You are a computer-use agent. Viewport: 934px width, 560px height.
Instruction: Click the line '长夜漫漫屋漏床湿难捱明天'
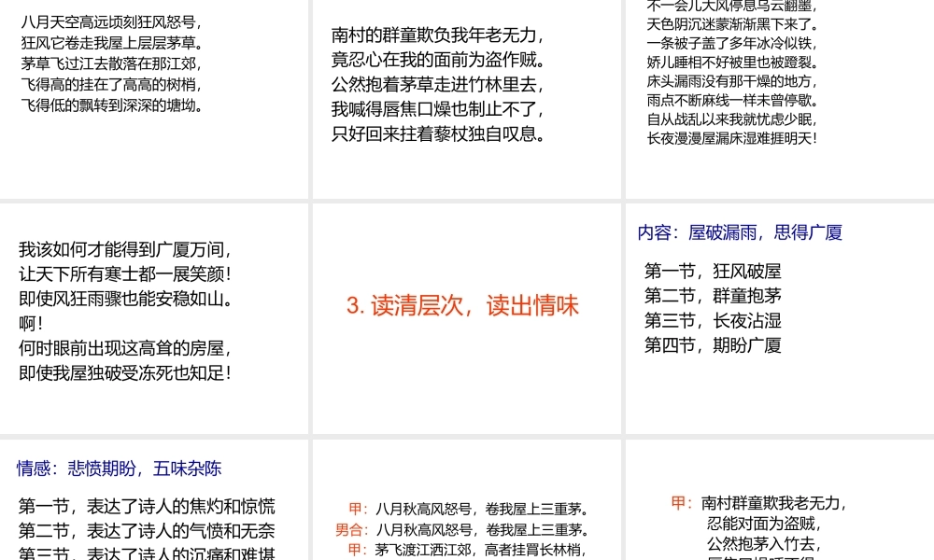732,139
